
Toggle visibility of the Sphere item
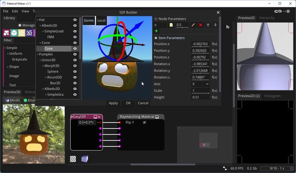coord(75,72)
